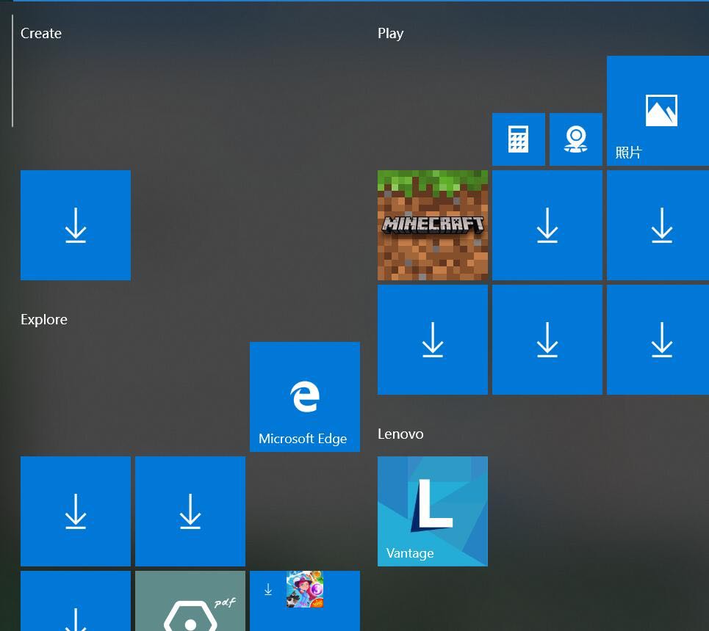Click the pending download tile in Create group
Viewport: 709px width, 631px height.
tap(76, 225)
